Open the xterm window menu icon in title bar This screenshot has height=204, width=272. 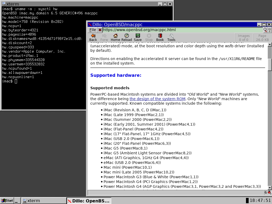click(x=4, y=4)
